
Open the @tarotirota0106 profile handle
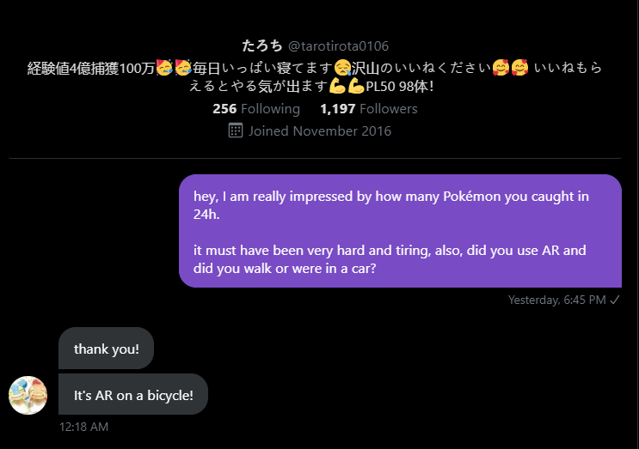pyautogui.click(x=337, y=46)
